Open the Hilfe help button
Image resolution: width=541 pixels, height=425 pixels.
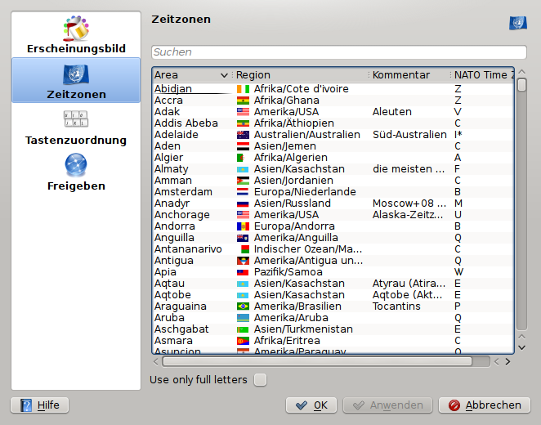coord(40,405)
